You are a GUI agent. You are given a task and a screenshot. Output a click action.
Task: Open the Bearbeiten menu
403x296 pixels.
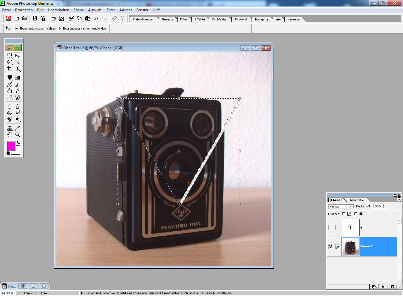(x=24, y=10)
